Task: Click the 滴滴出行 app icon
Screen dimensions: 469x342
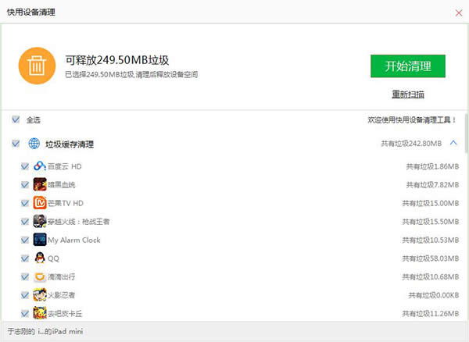Action: coord(40,276)
